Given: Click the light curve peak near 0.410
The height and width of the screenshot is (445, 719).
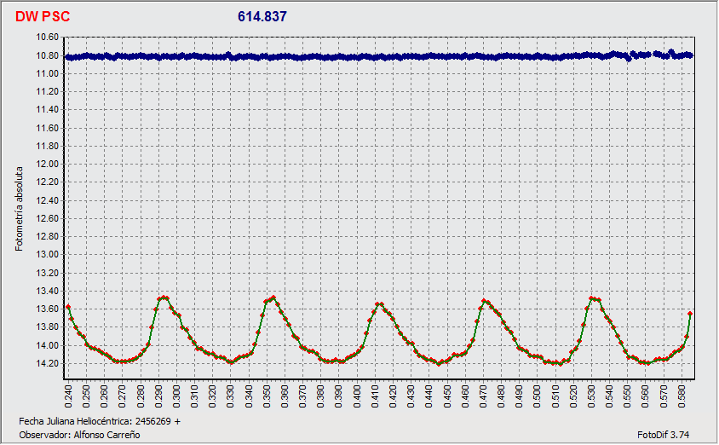Looking at the screenshot, I should [380, 303].
